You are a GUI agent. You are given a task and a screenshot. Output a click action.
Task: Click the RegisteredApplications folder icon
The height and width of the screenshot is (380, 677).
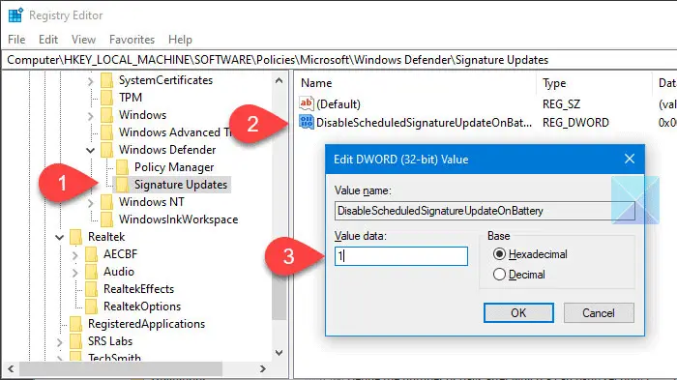coord(75,324)
